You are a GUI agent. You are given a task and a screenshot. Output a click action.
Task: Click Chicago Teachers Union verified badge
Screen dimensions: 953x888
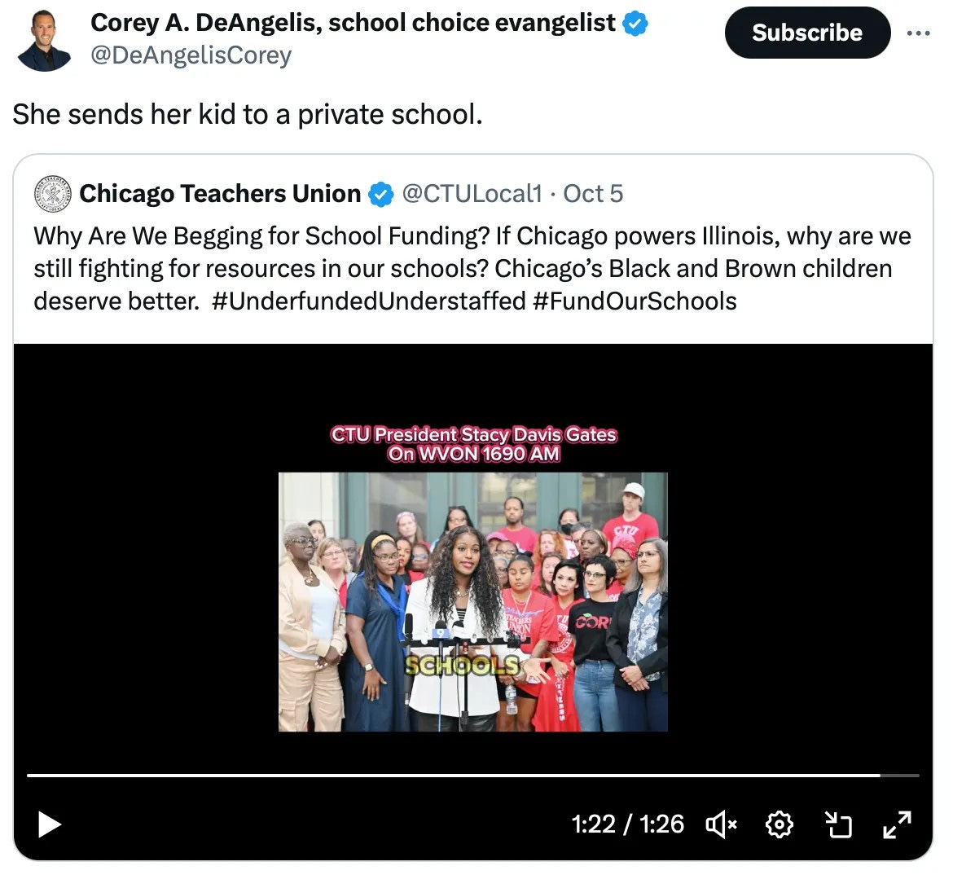click(381, 195)
